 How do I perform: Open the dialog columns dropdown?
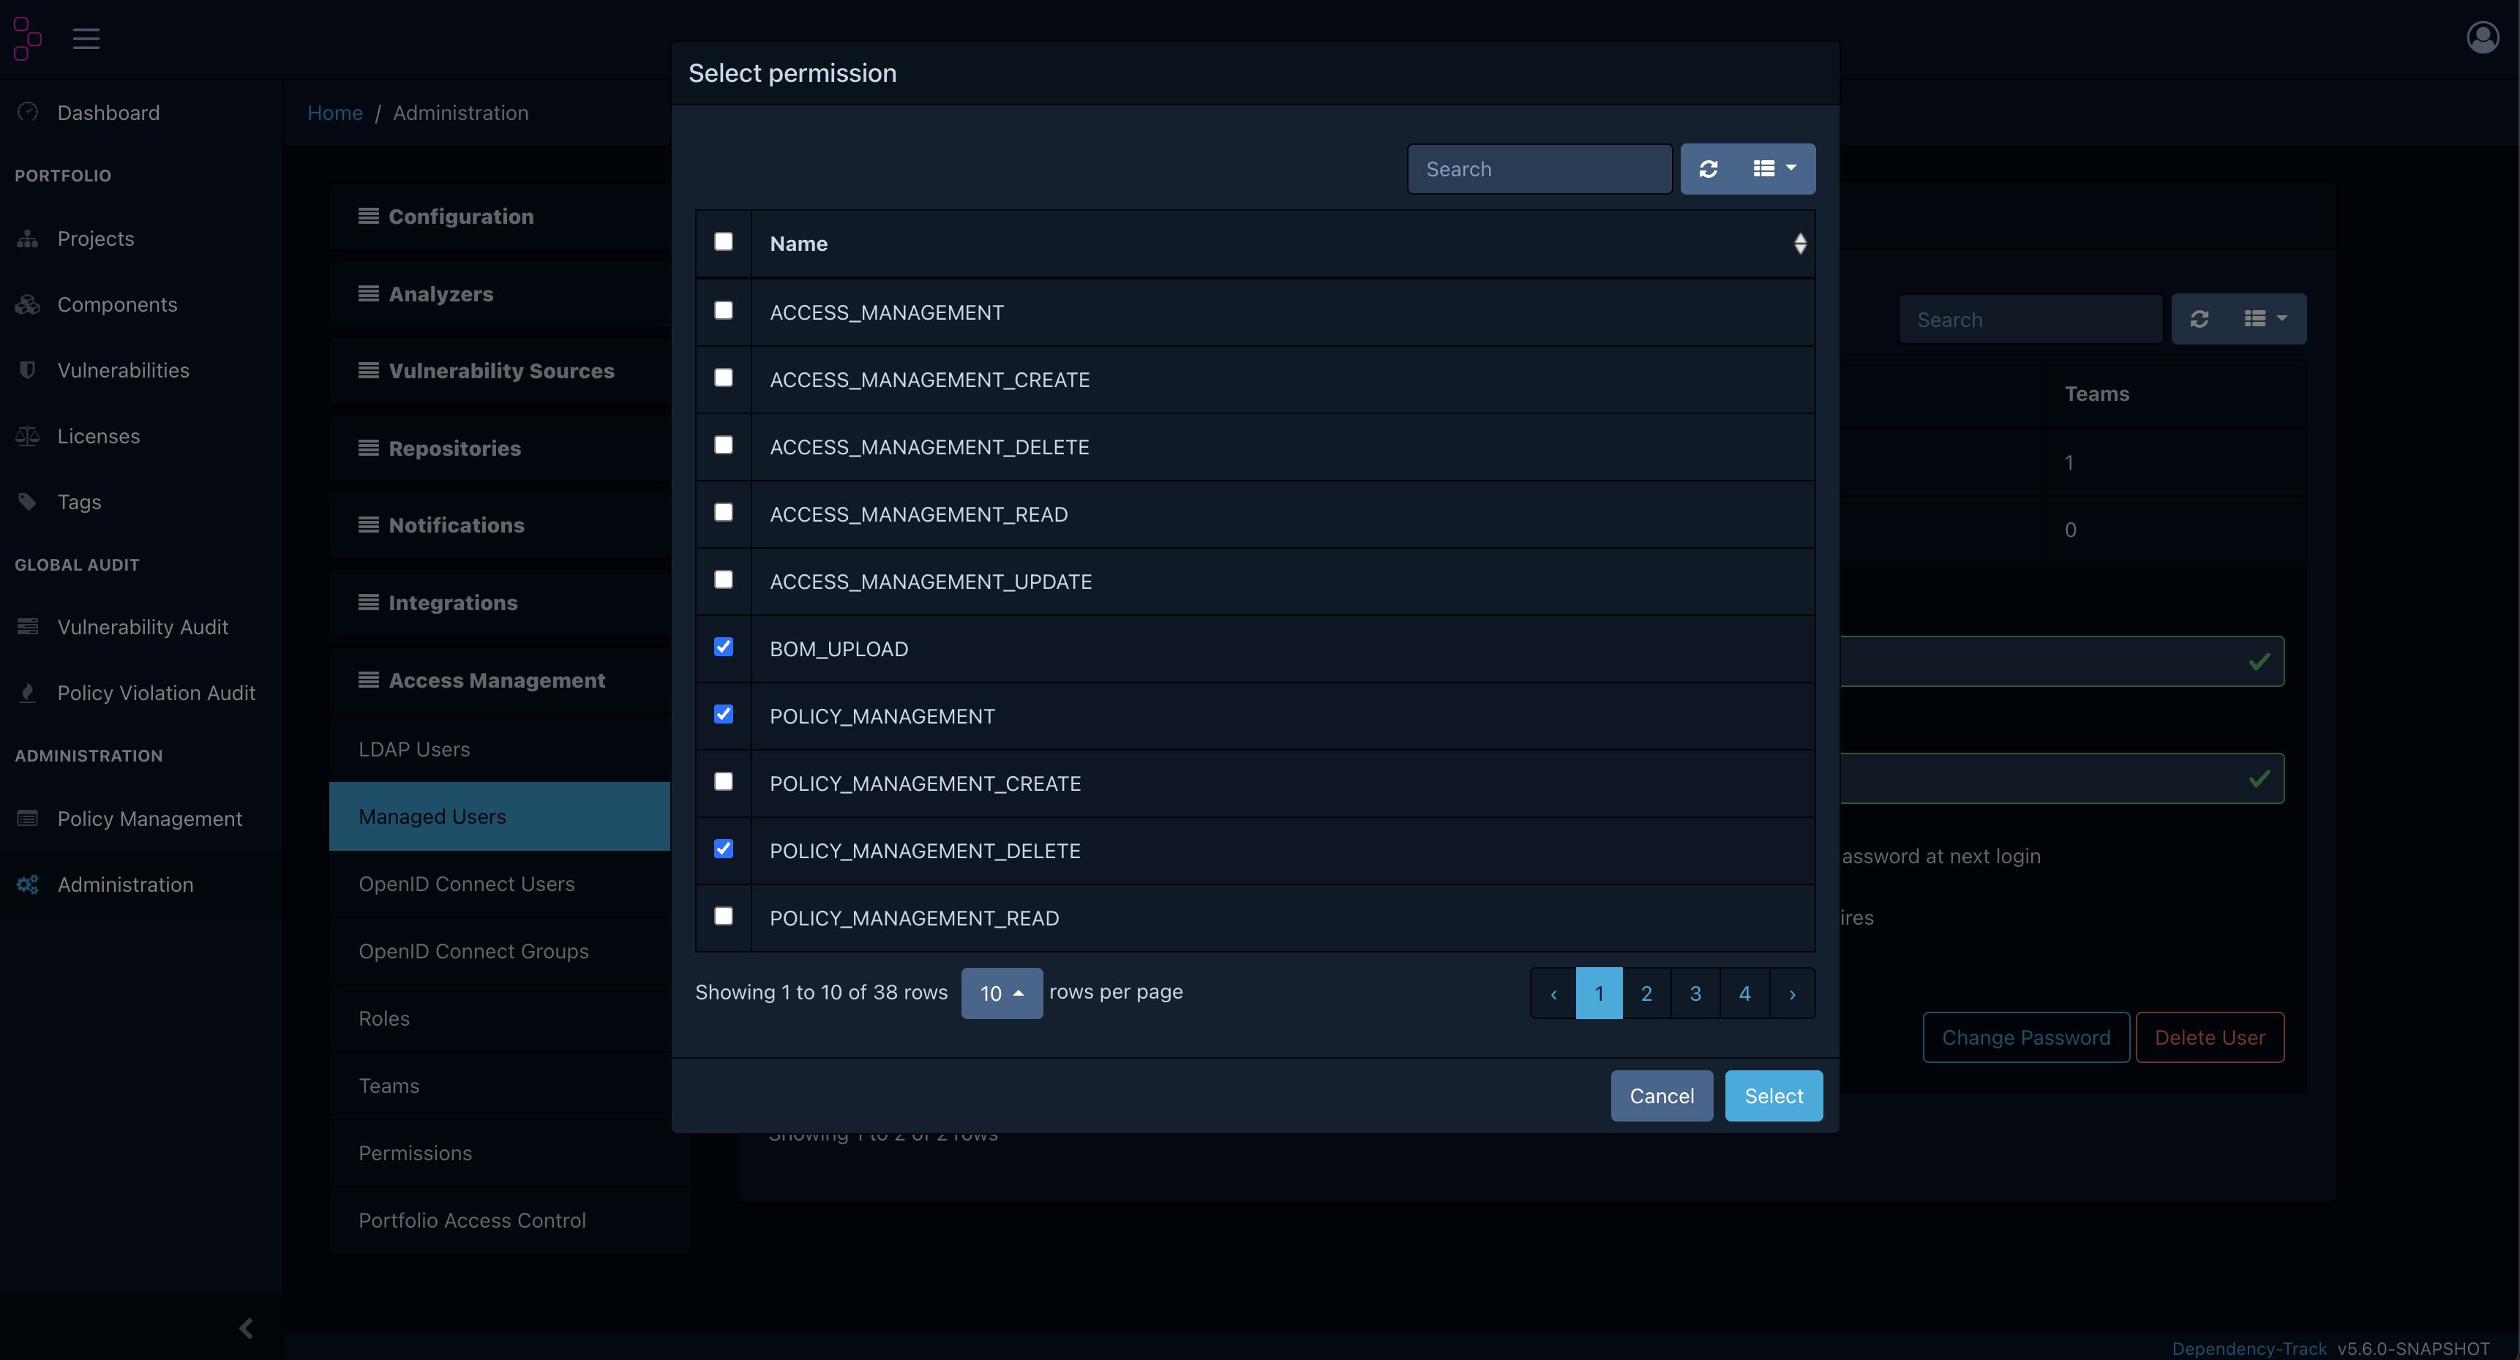coord(1774,169)
